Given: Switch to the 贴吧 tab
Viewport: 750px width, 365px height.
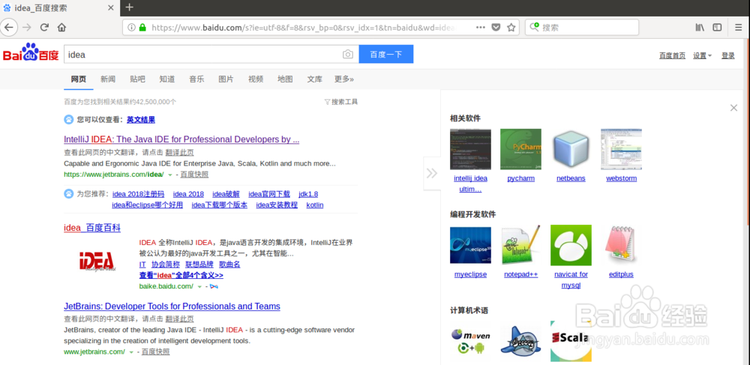Looking at the screenshot, I should [137, 79].
